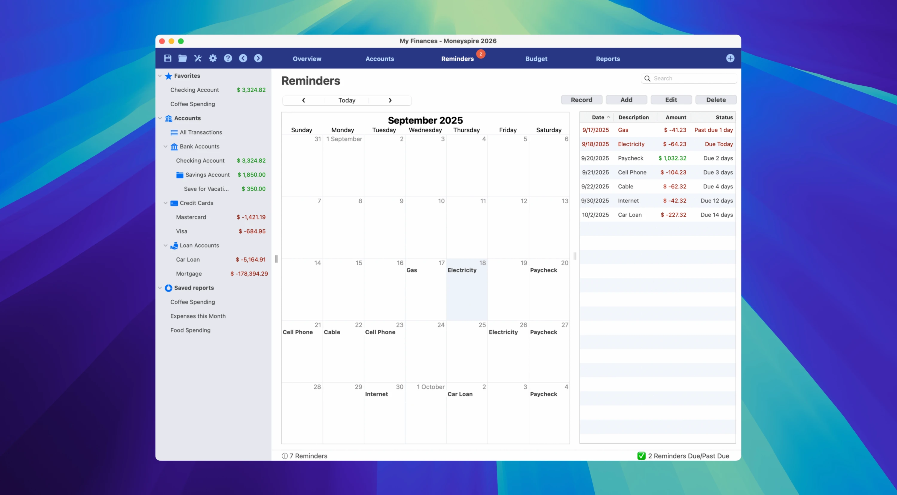The image size is (897, 495).
Task: Click the Save file toolbar icon
Action: click(x=167, y=58)
